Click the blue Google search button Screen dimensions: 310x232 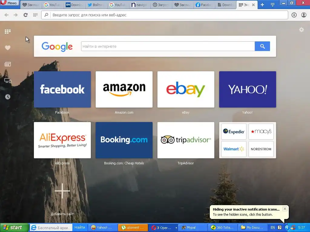coord(262,46)
